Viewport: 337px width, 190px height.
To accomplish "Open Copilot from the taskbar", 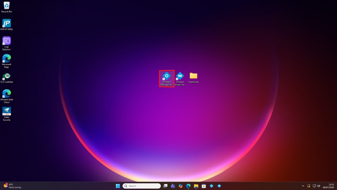I will click(x=181, y=186).
